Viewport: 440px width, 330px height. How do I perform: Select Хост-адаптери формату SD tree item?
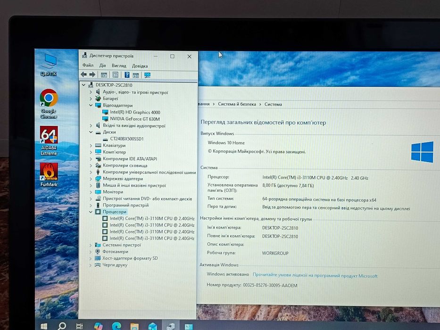click(130, 258)
